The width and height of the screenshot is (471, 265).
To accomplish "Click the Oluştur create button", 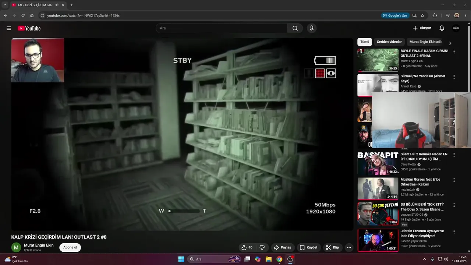I will coord(422,28).
